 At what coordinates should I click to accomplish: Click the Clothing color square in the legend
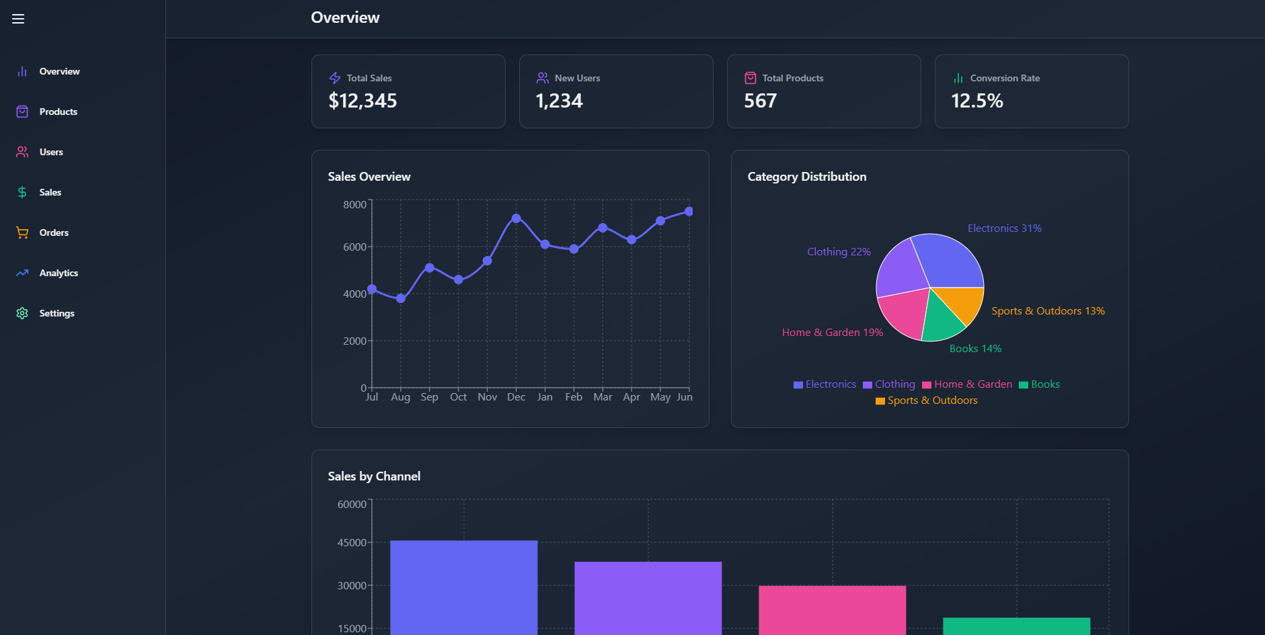866,384
